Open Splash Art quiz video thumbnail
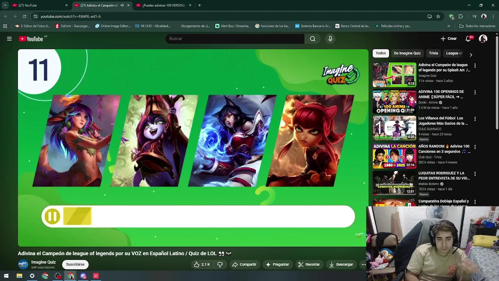 (395, 75)
